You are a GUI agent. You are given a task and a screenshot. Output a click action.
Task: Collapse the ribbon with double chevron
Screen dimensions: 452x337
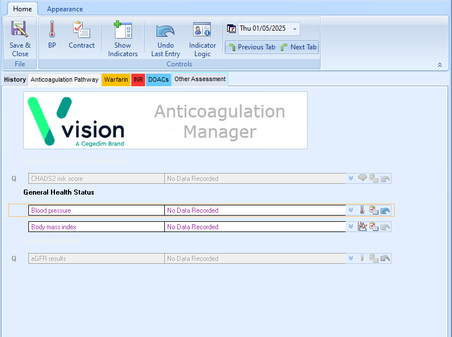(440, 65)
